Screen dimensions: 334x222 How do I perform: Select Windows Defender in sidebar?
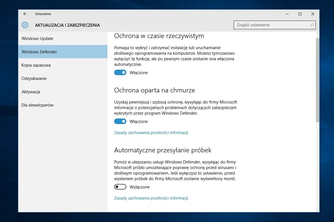63,52
